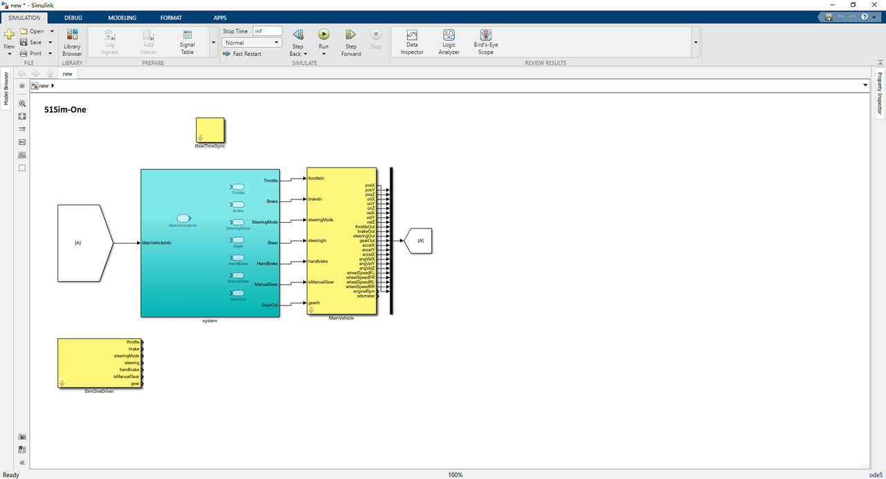Expand the Print button dropdown arrow
Screen dimensions: 886x479
pos(50,53)
